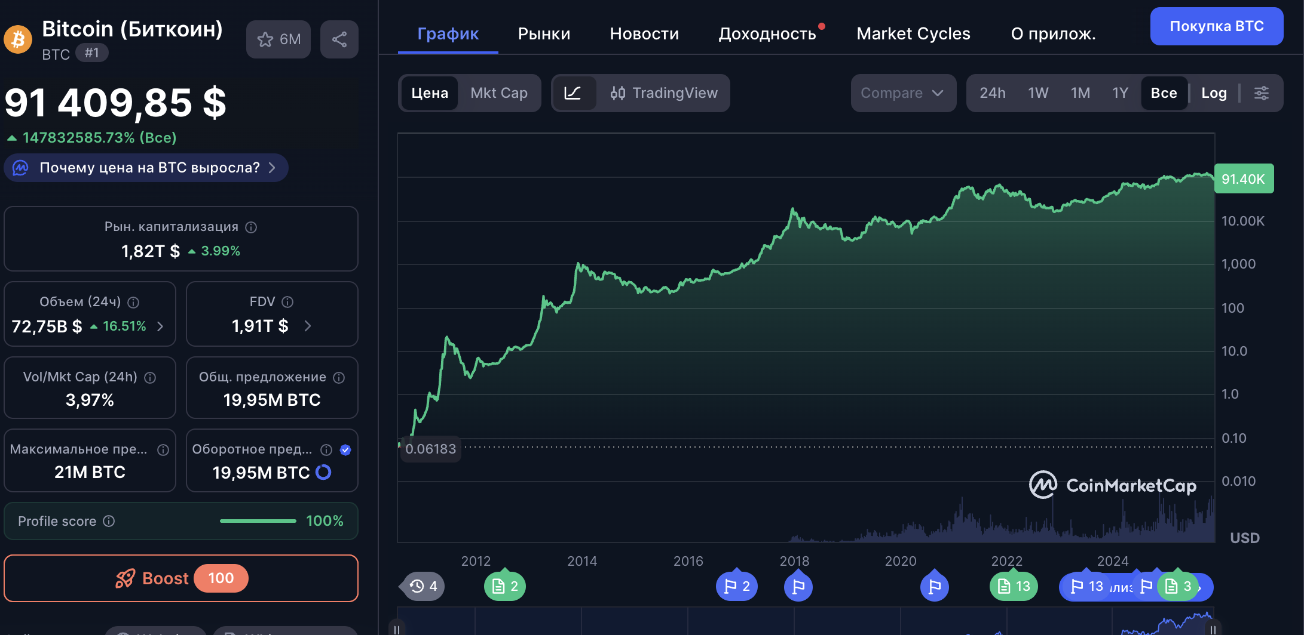The height and width of the screenshot is (635, 1304).
Task: Toggle Log scale on chart
Action: click(x=1213, y=93)
